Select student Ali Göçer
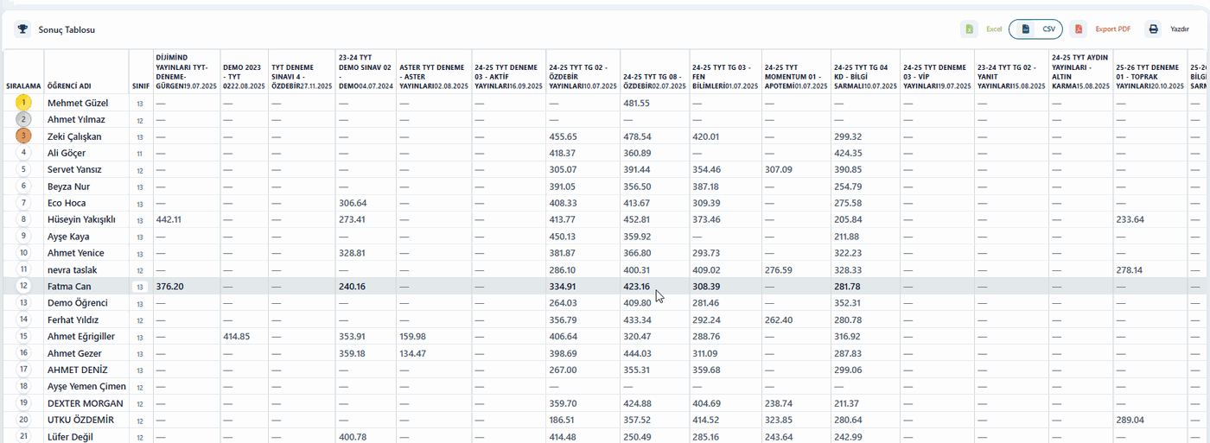This screenshot has height=443, width=1210. [67, 153]
